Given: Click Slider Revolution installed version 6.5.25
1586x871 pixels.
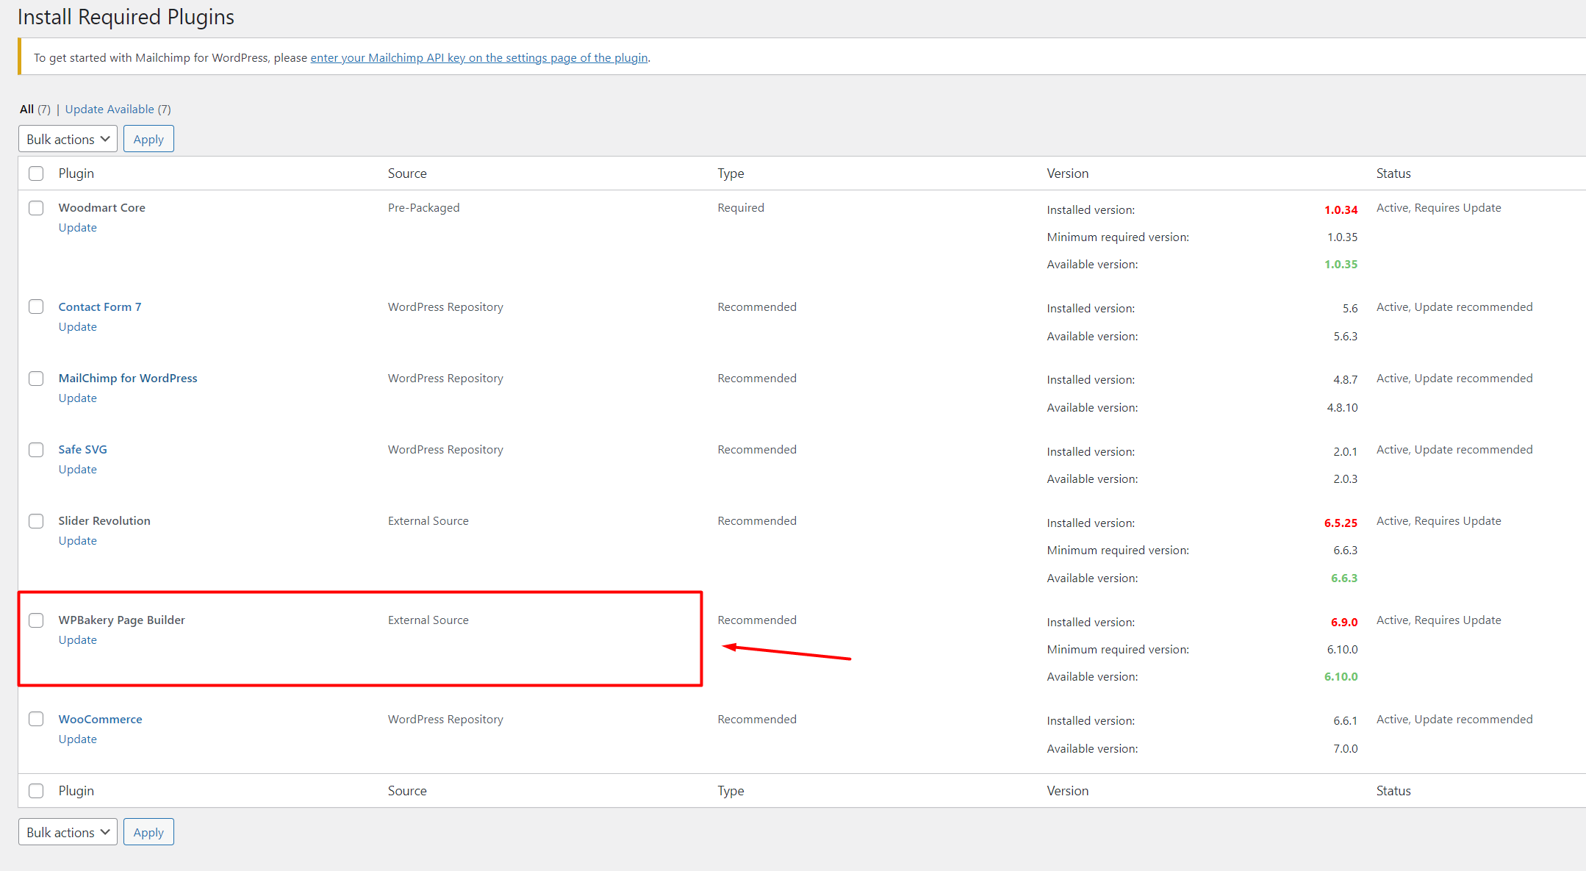Looking at the screenshot, I should click(x=1341, y=523).
